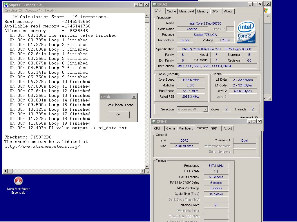Click the horizontal scrollbar right arrow in Super PI
Screen dimensions: 297x222
(x=142, y=171)
